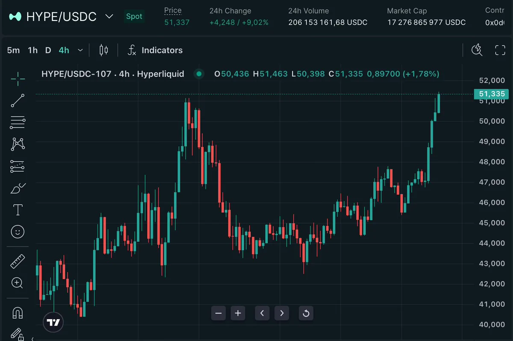
Task: Toggle lock all drawing tools
Action: (x=17, y=335)
